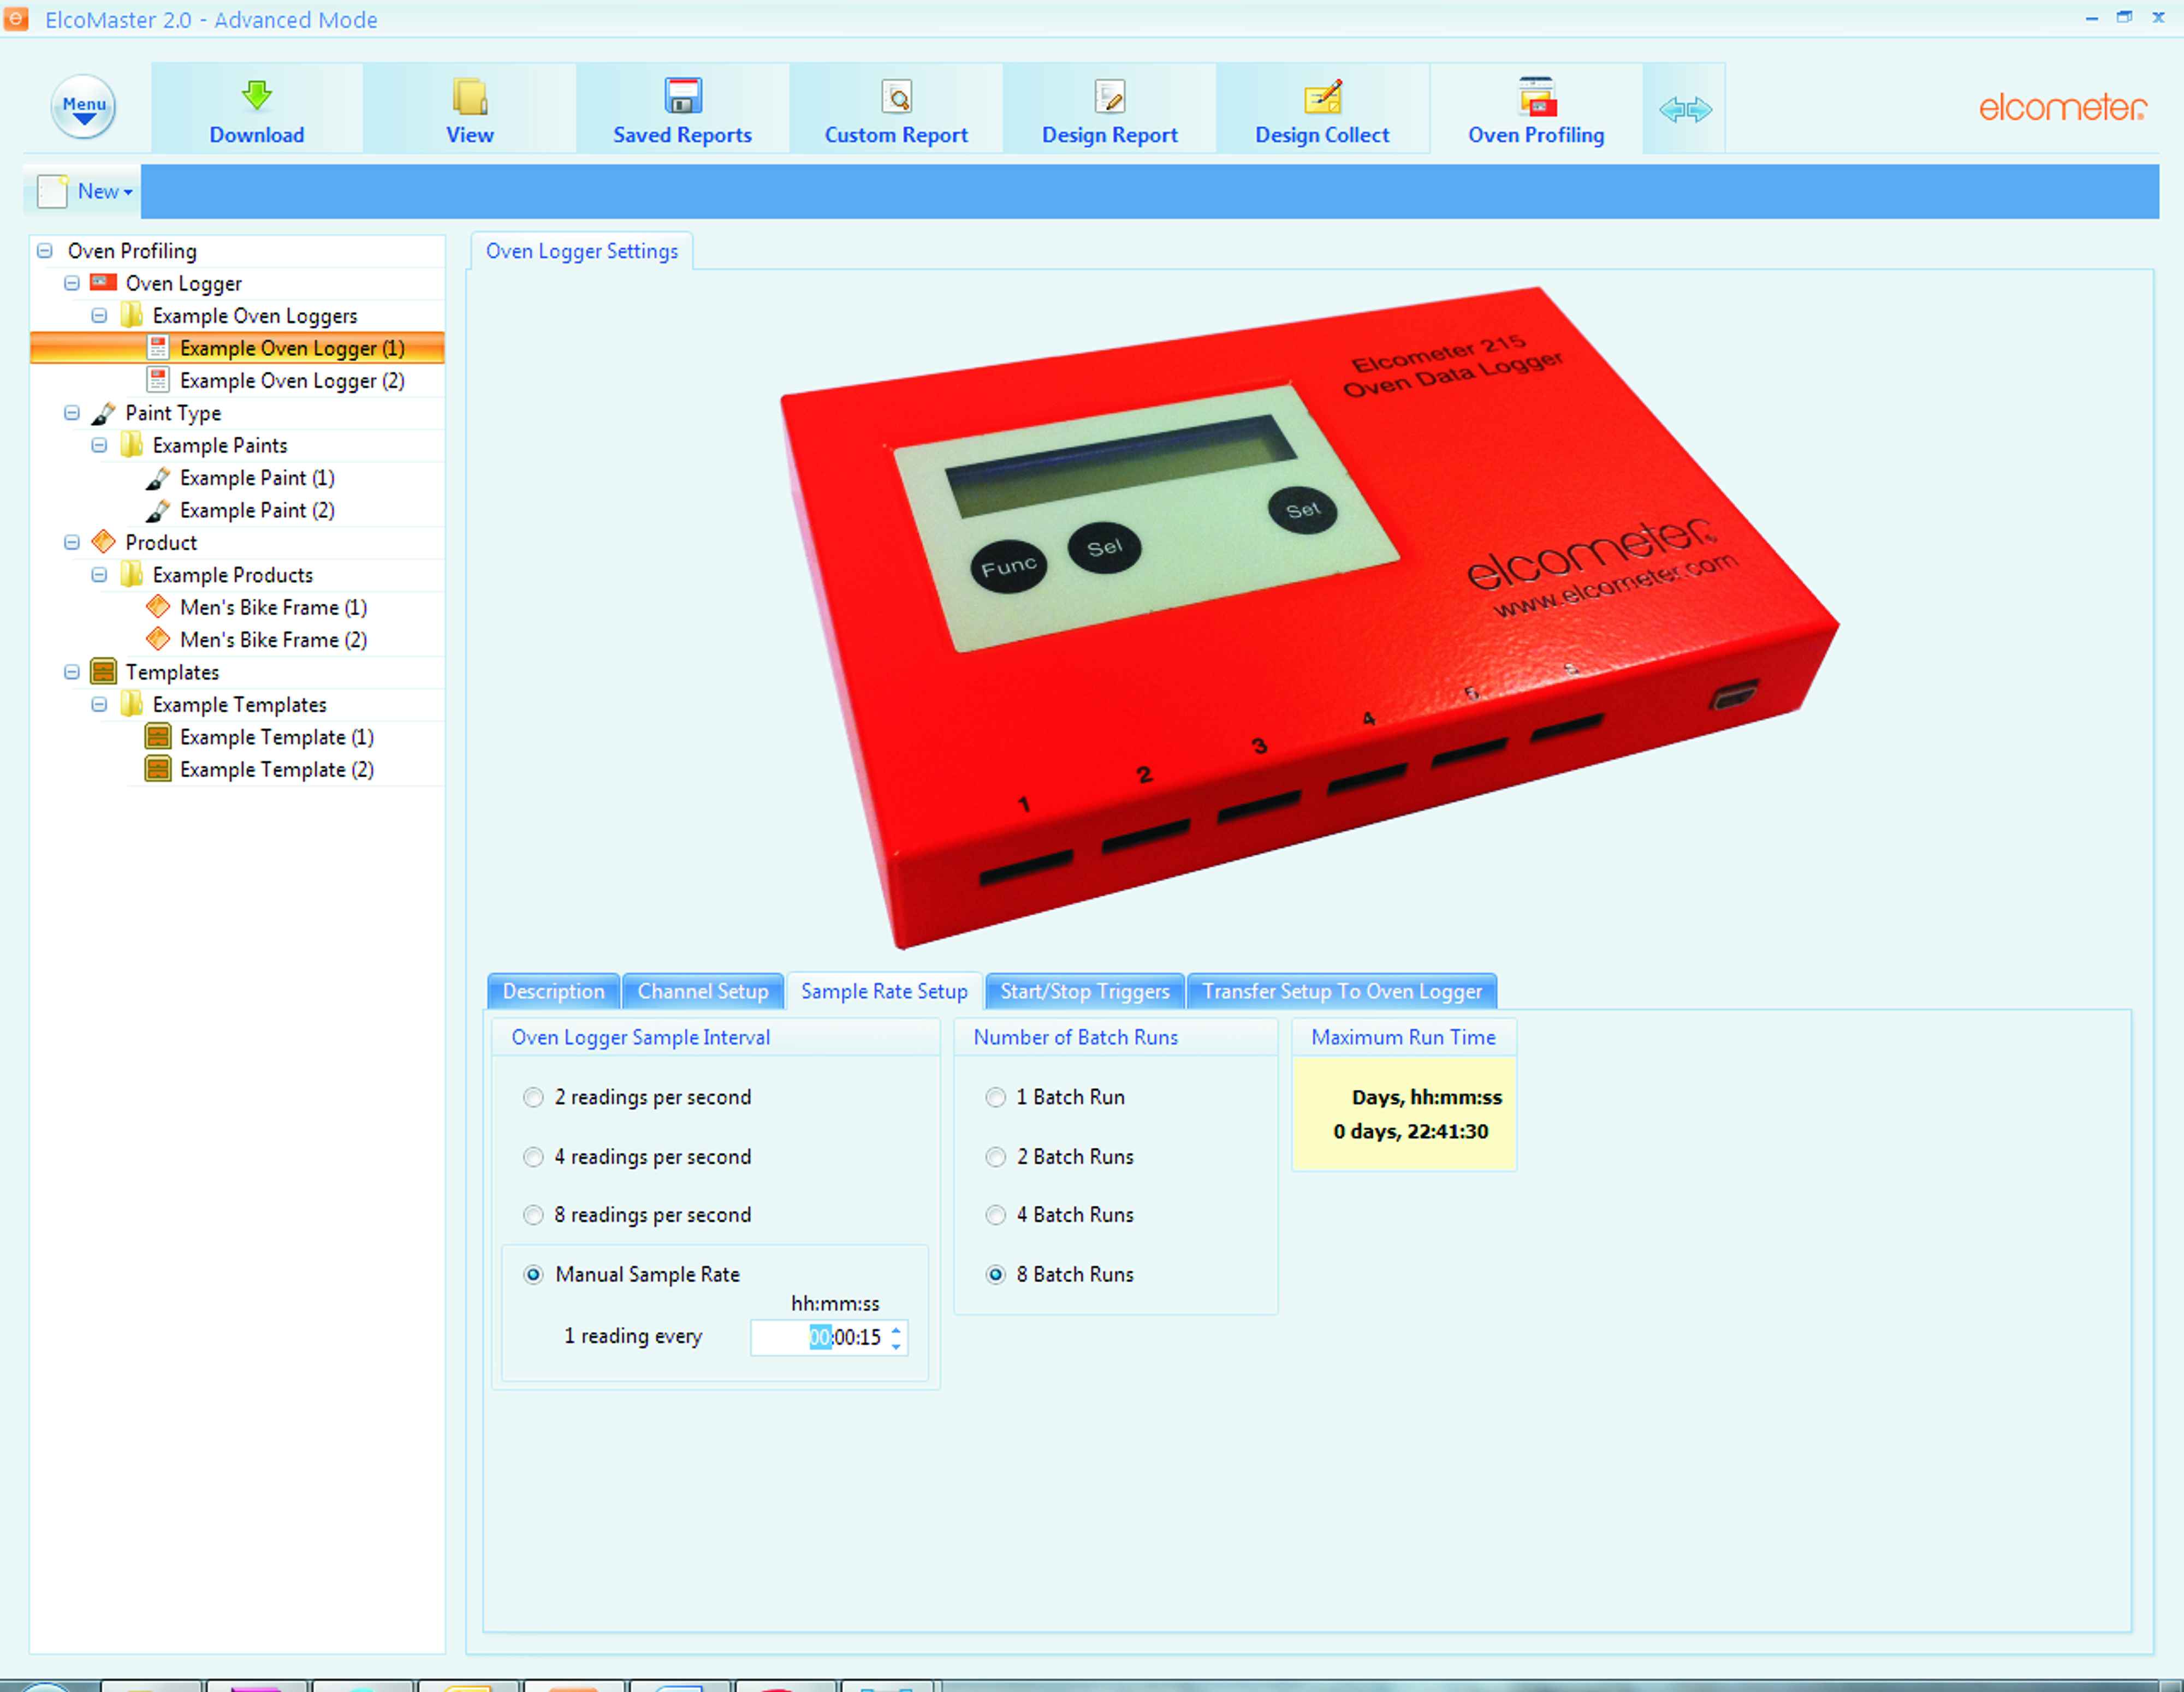Open the round Menu button
This screenshot has width=2184, height=1692.
click(x=84, y=107)
